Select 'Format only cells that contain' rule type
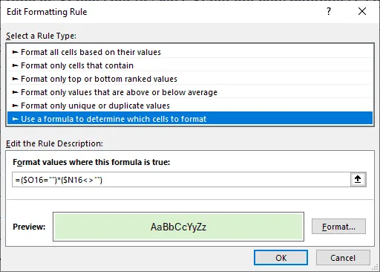The image size is (380, 272). (x=190, y=65)
